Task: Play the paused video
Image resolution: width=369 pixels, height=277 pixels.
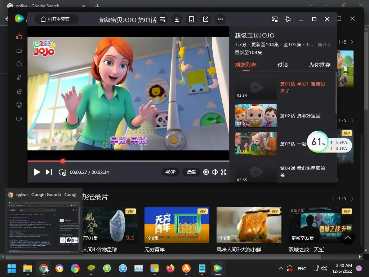Action: pyautogui.click(x=37, y=172)
